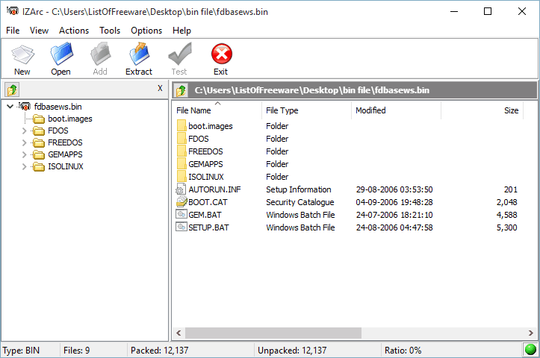This screenshot has height=358, width=540.
Task: Click the SETUP.BAT batch file icon
Action: tap(181, 227)
